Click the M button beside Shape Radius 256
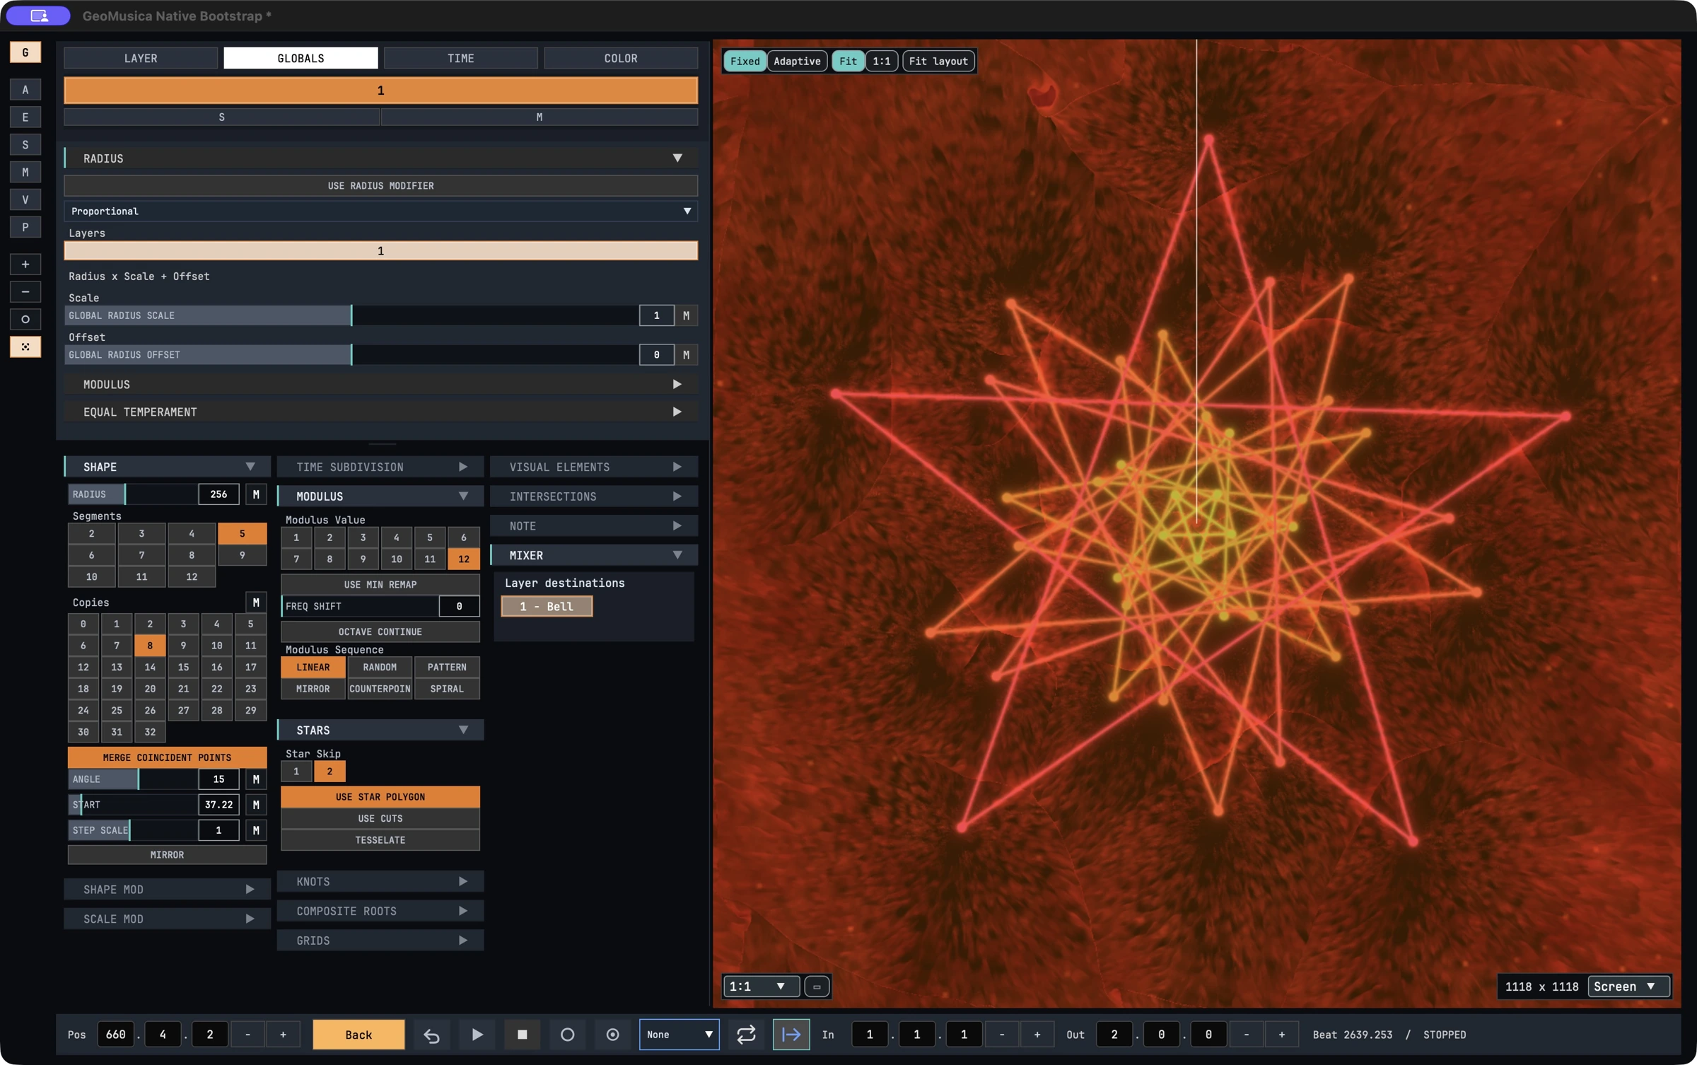This screenshot has width=1697, height=1065. click(x=256, y=494)
